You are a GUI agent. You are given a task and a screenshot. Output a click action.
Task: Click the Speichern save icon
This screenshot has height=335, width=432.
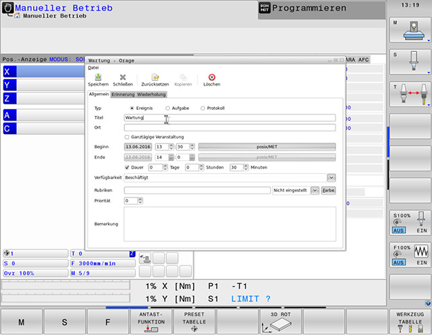pyautogui.click(x=98, y=78)
